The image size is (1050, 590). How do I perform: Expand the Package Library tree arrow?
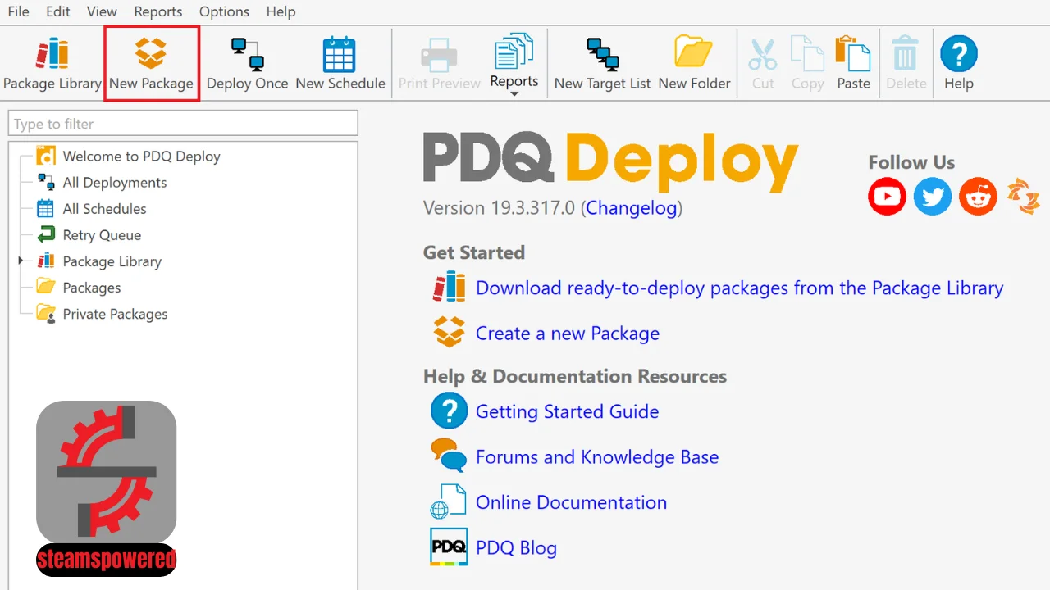tap(21, 261)
